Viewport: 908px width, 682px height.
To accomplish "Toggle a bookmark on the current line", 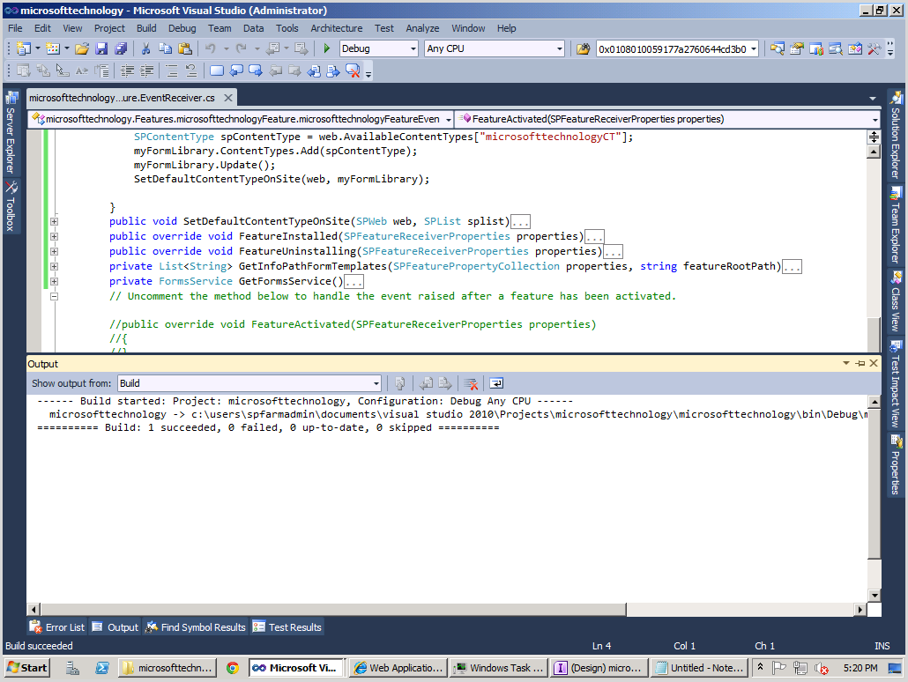I will tap(217, 71).
